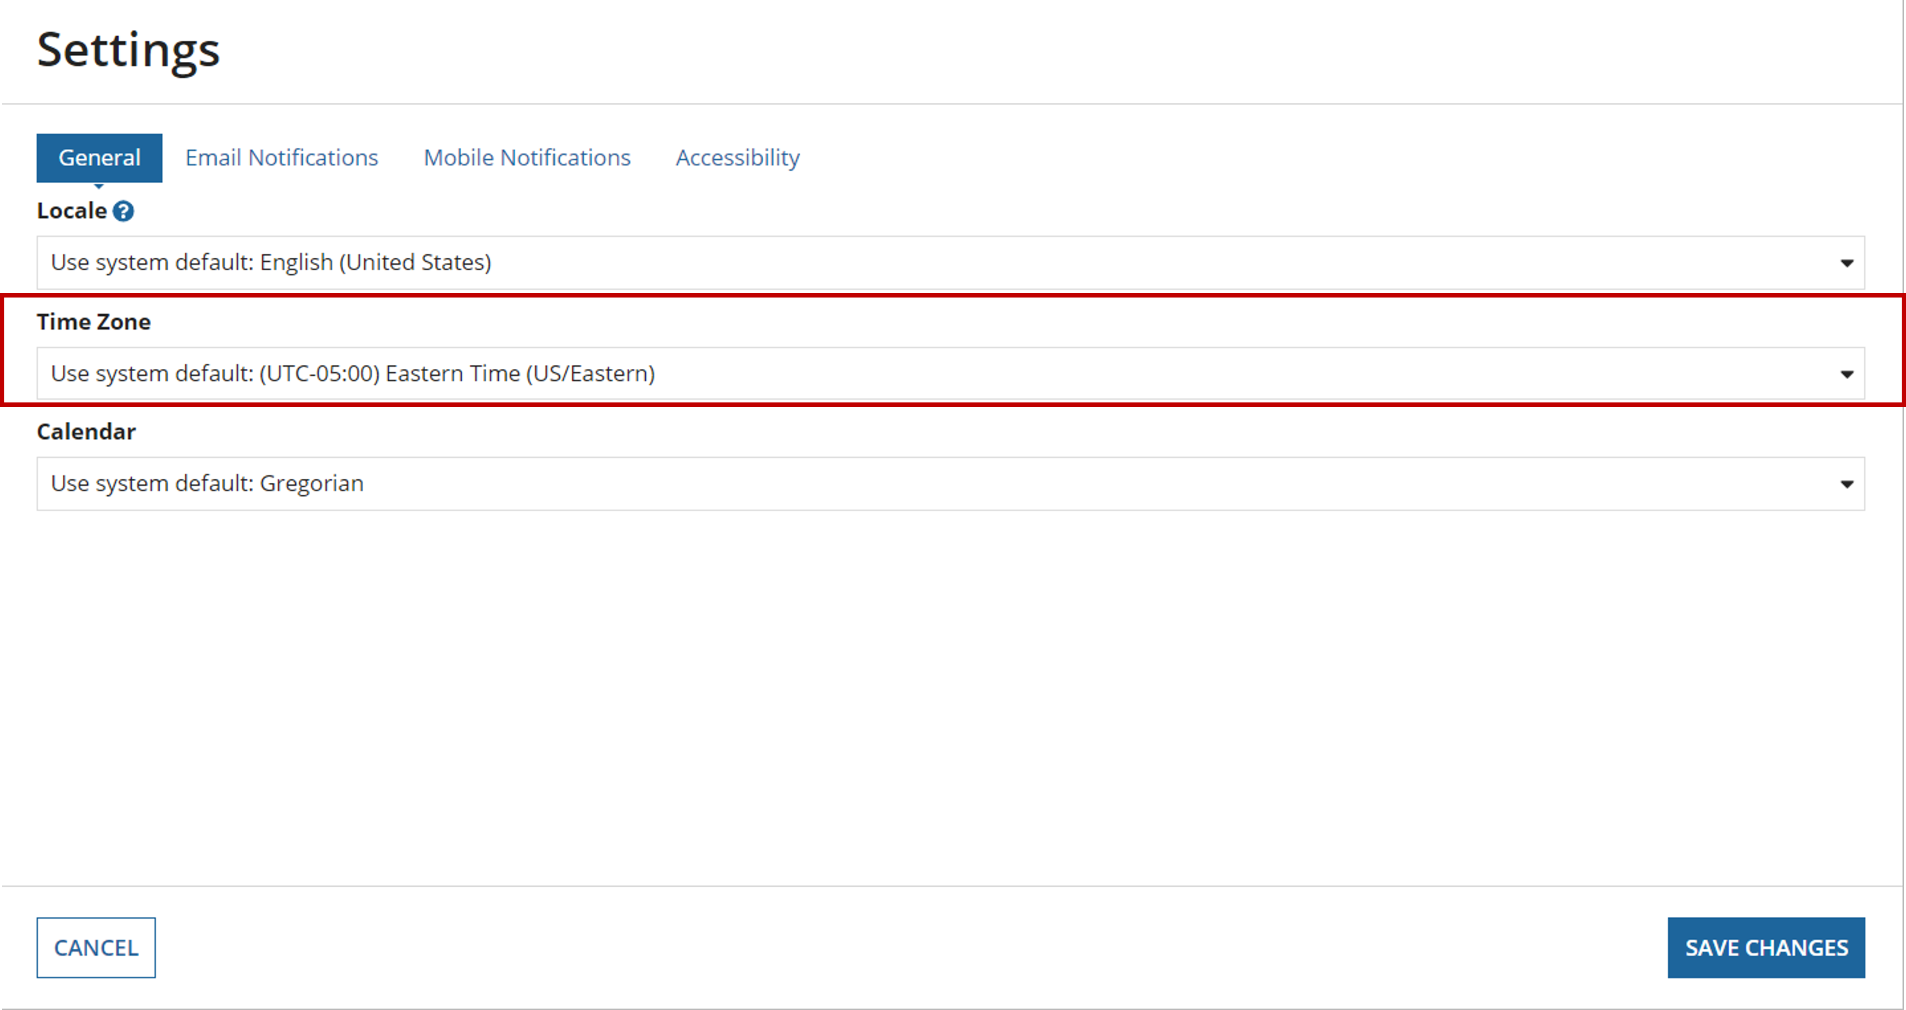Click the English (United States) text in Locale
Viewport: 1906px width, 1010px height.
tap(376, 263)
